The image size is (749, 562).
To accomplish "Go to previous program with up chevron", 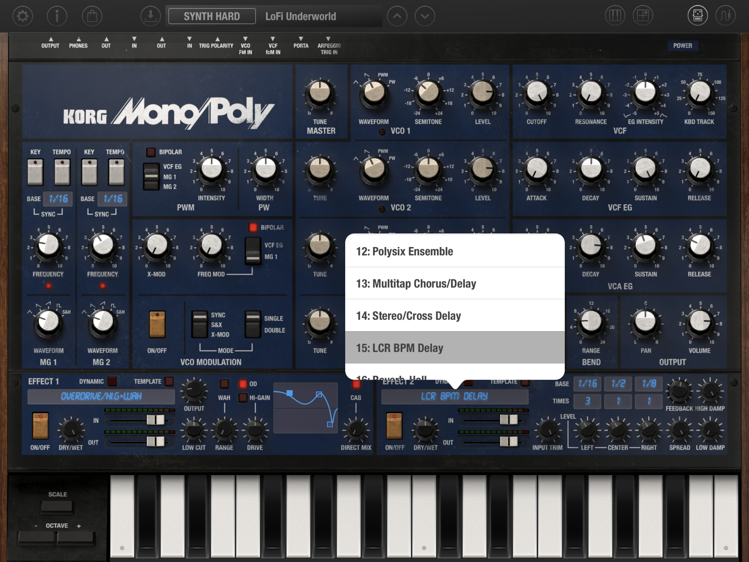I will click(x=397, y=16).
